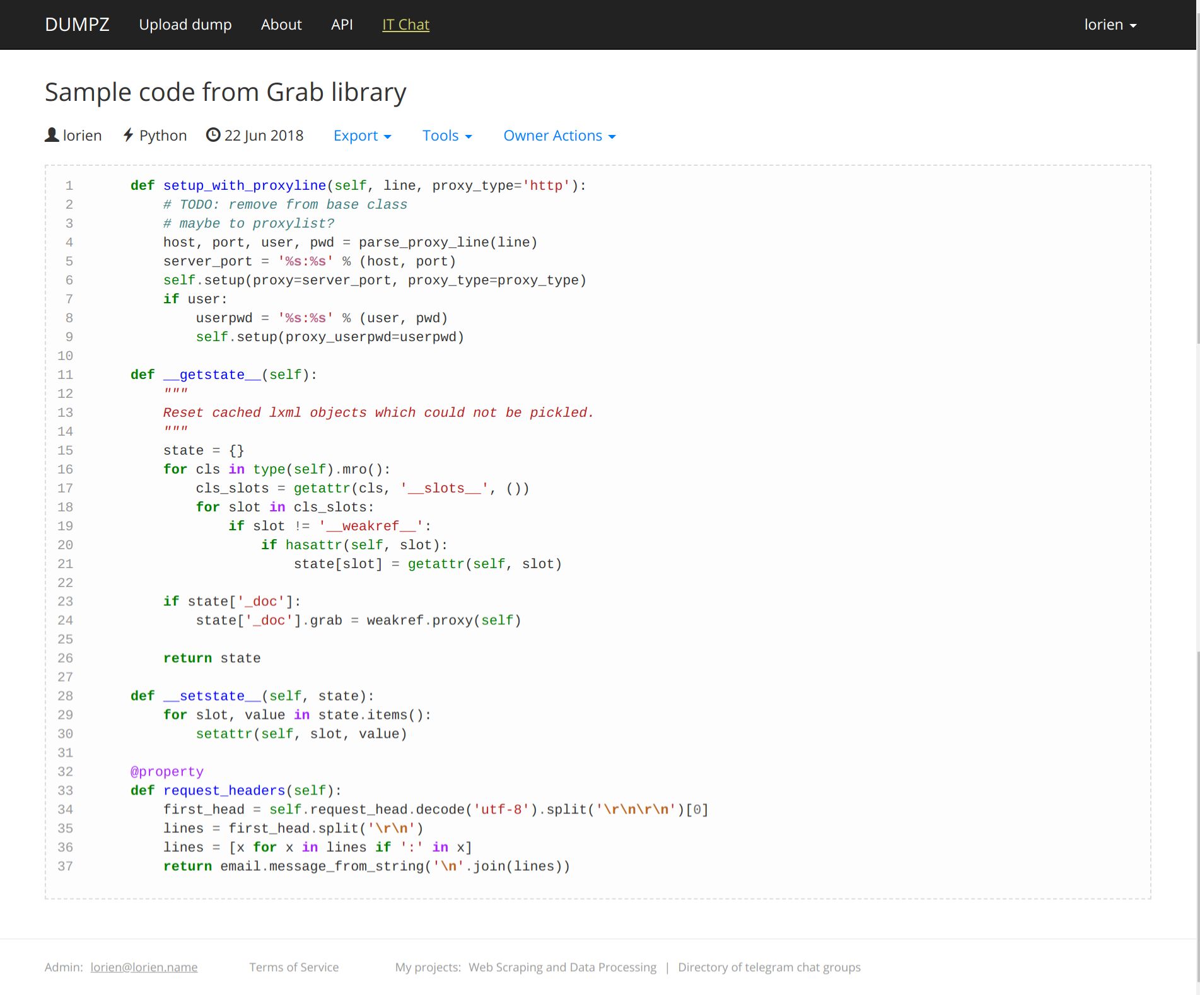This screenshot has width=1200, height=995.
Task: Visit the IT Chat link
Action: pos(405,25)
